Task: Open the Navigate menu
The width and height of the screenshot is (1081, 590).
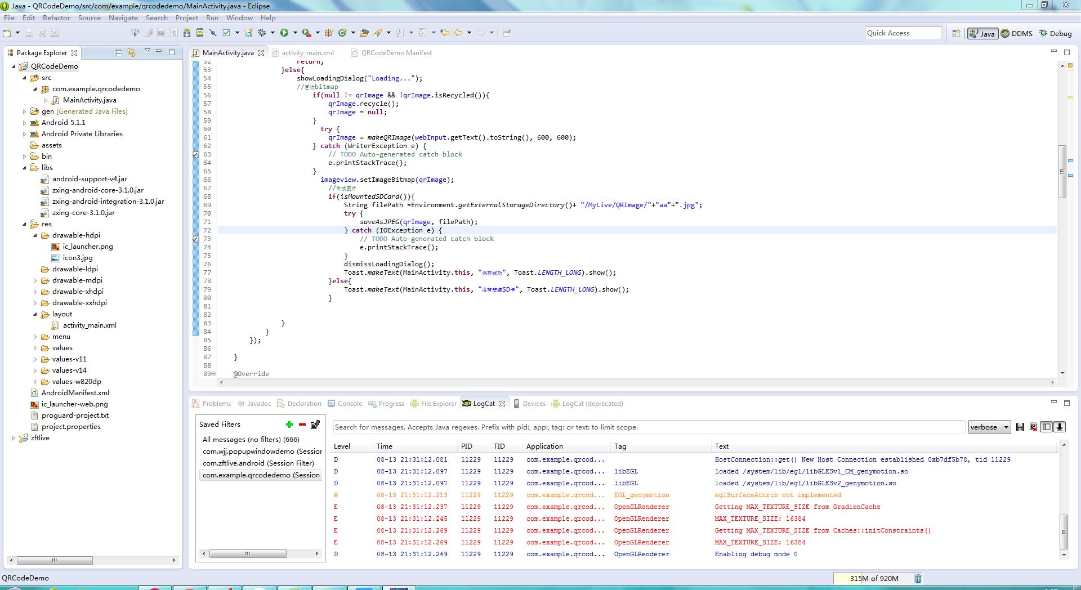Action: [123, 17]
